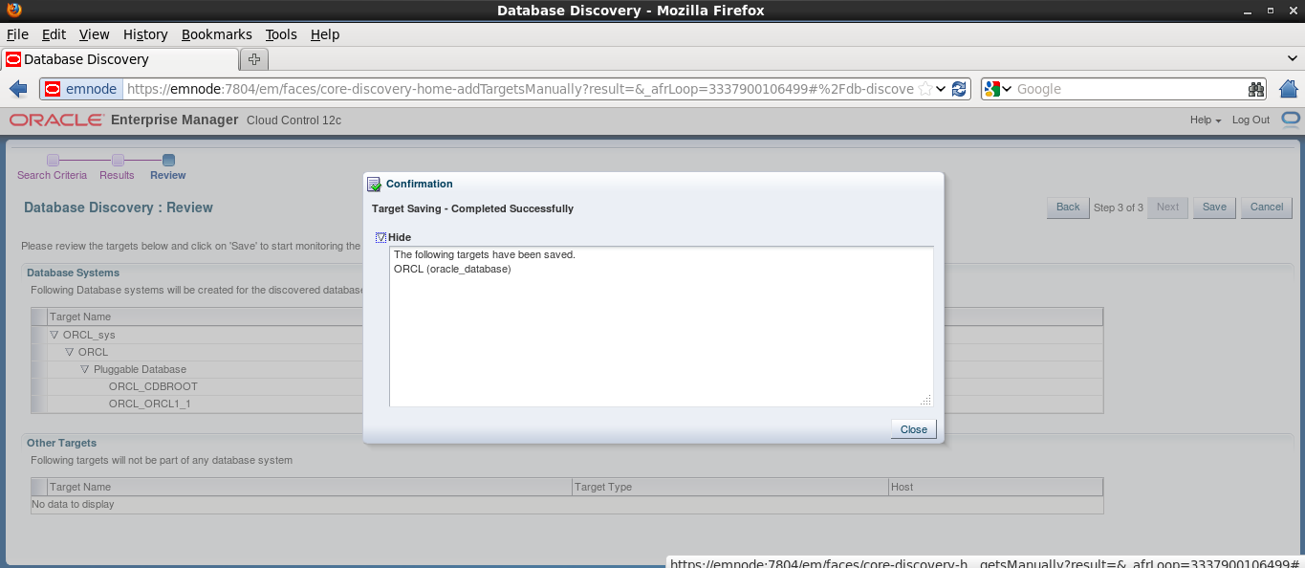Viewport: 1305px width, 568px height.
Task: Click the Firefox logo in title bar
Action: pyautogui.click(x=12, y=11)
